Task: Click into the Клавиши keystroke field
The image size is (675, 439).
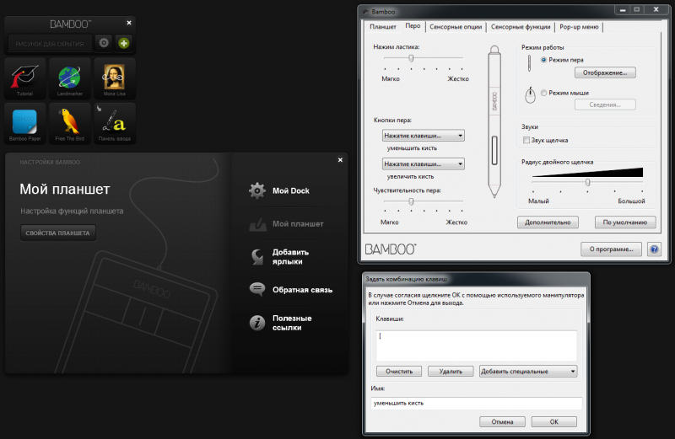Action: coord(476,345)
